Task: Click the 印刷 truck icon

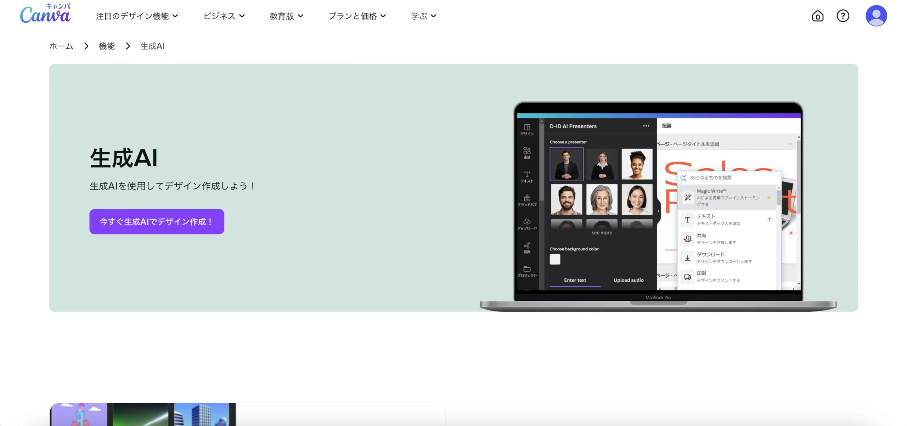Action: [x=687, y=277]
